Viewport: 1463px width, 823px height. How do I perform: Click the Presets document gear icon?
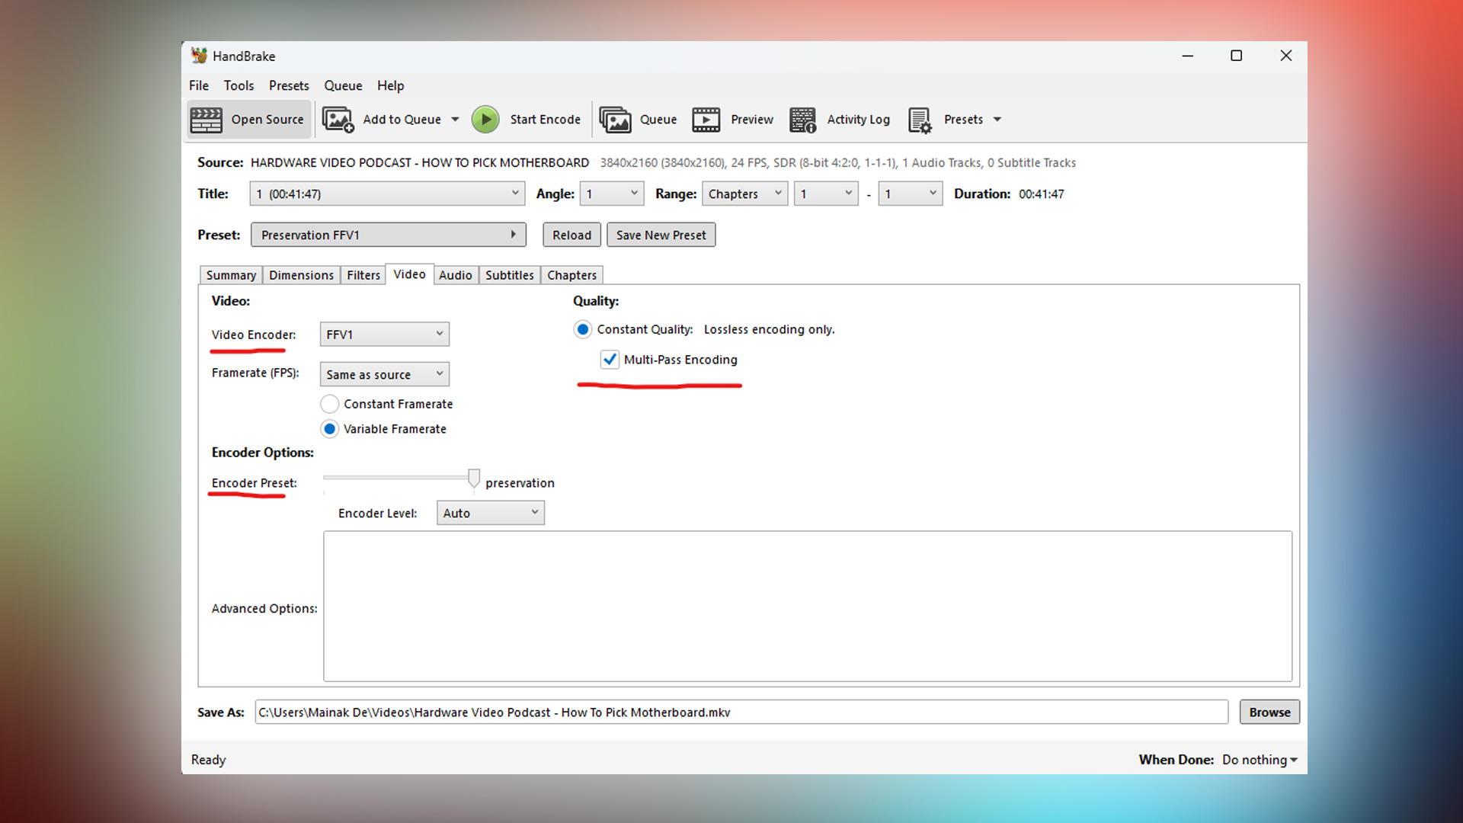click(x=920, y=120)
